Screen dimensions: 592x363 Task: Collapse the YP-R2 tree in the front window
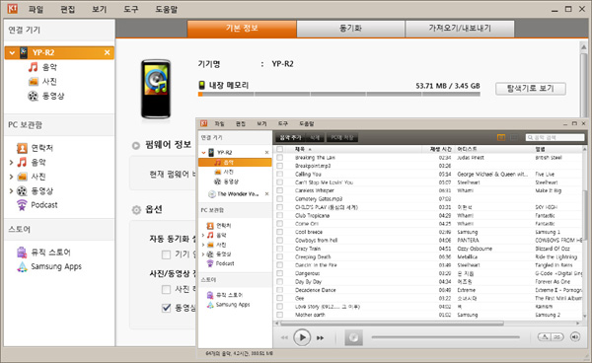coord(204,153)
